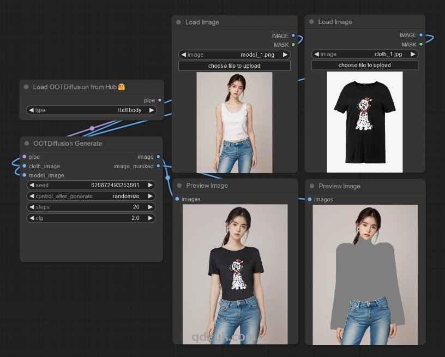This screenshot has height=357, width=445.
Task: Open the control_after_generate randomize dropdown
Action: pos(91,196)
